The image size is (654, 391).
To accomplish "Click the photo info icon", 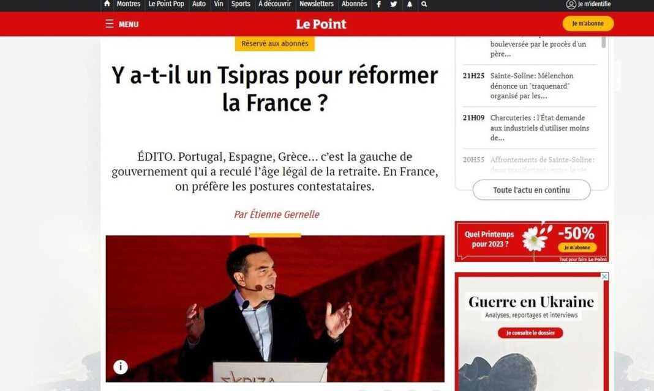I will [x=121, y=367].
